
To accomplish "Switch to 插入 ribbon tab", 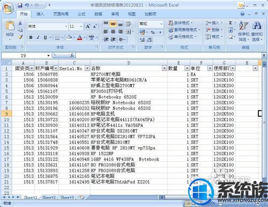I will click(x=40, y=14).
